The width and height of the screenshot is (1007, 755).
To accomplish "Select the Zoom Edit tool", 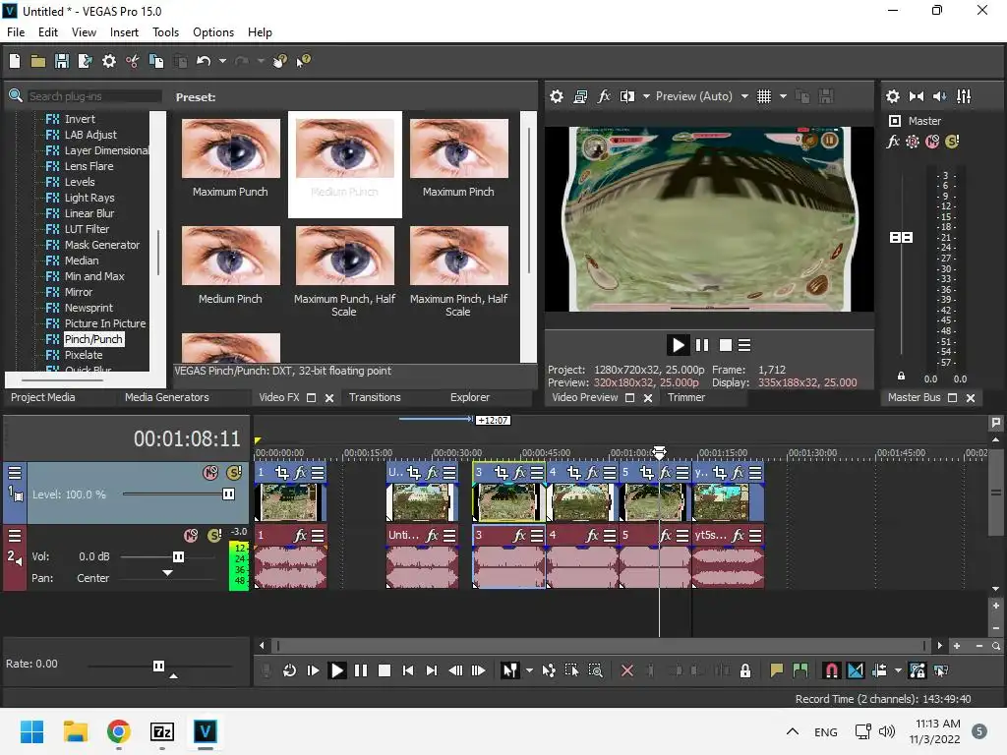I will tap(595, 670).
